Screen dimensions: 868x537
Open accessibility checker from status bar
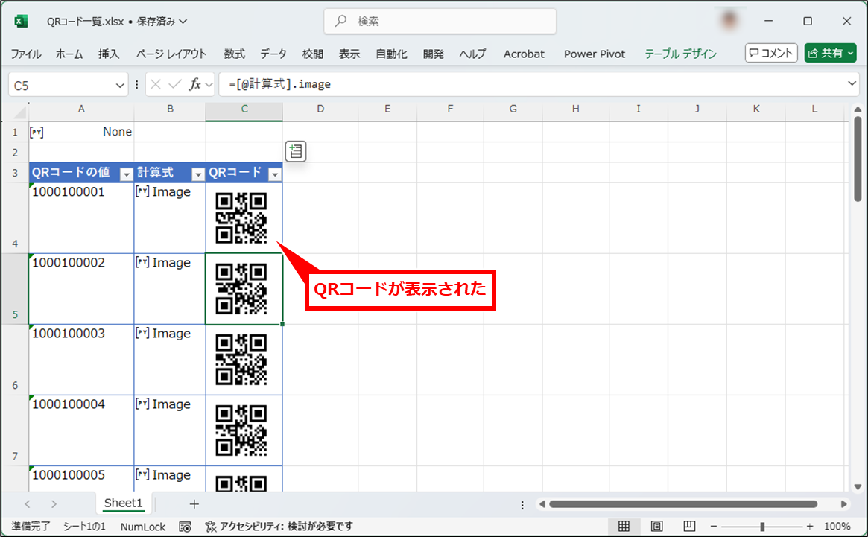(x=279, y=527)
